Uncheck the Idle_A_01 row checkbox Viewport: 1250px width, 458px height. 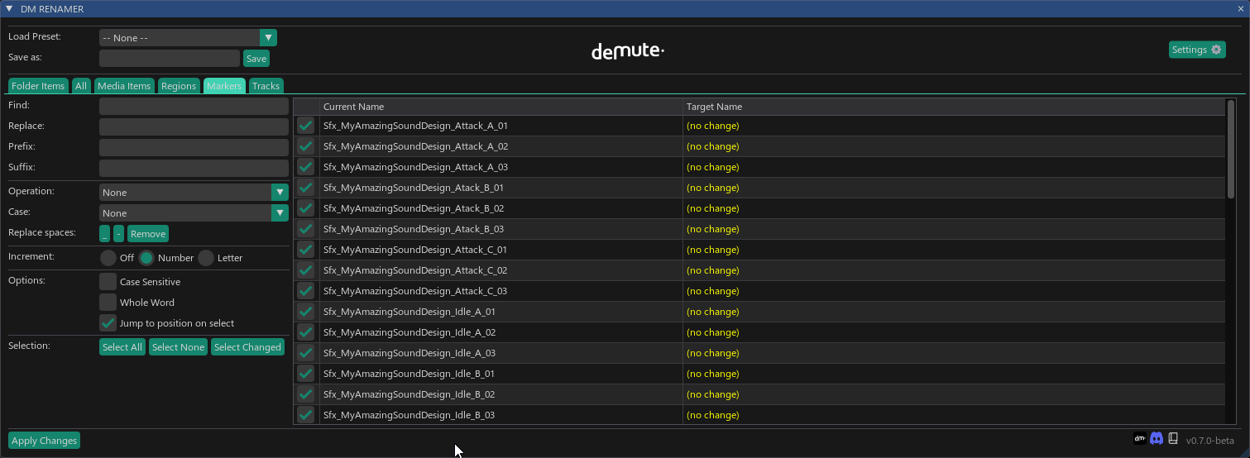306,312
